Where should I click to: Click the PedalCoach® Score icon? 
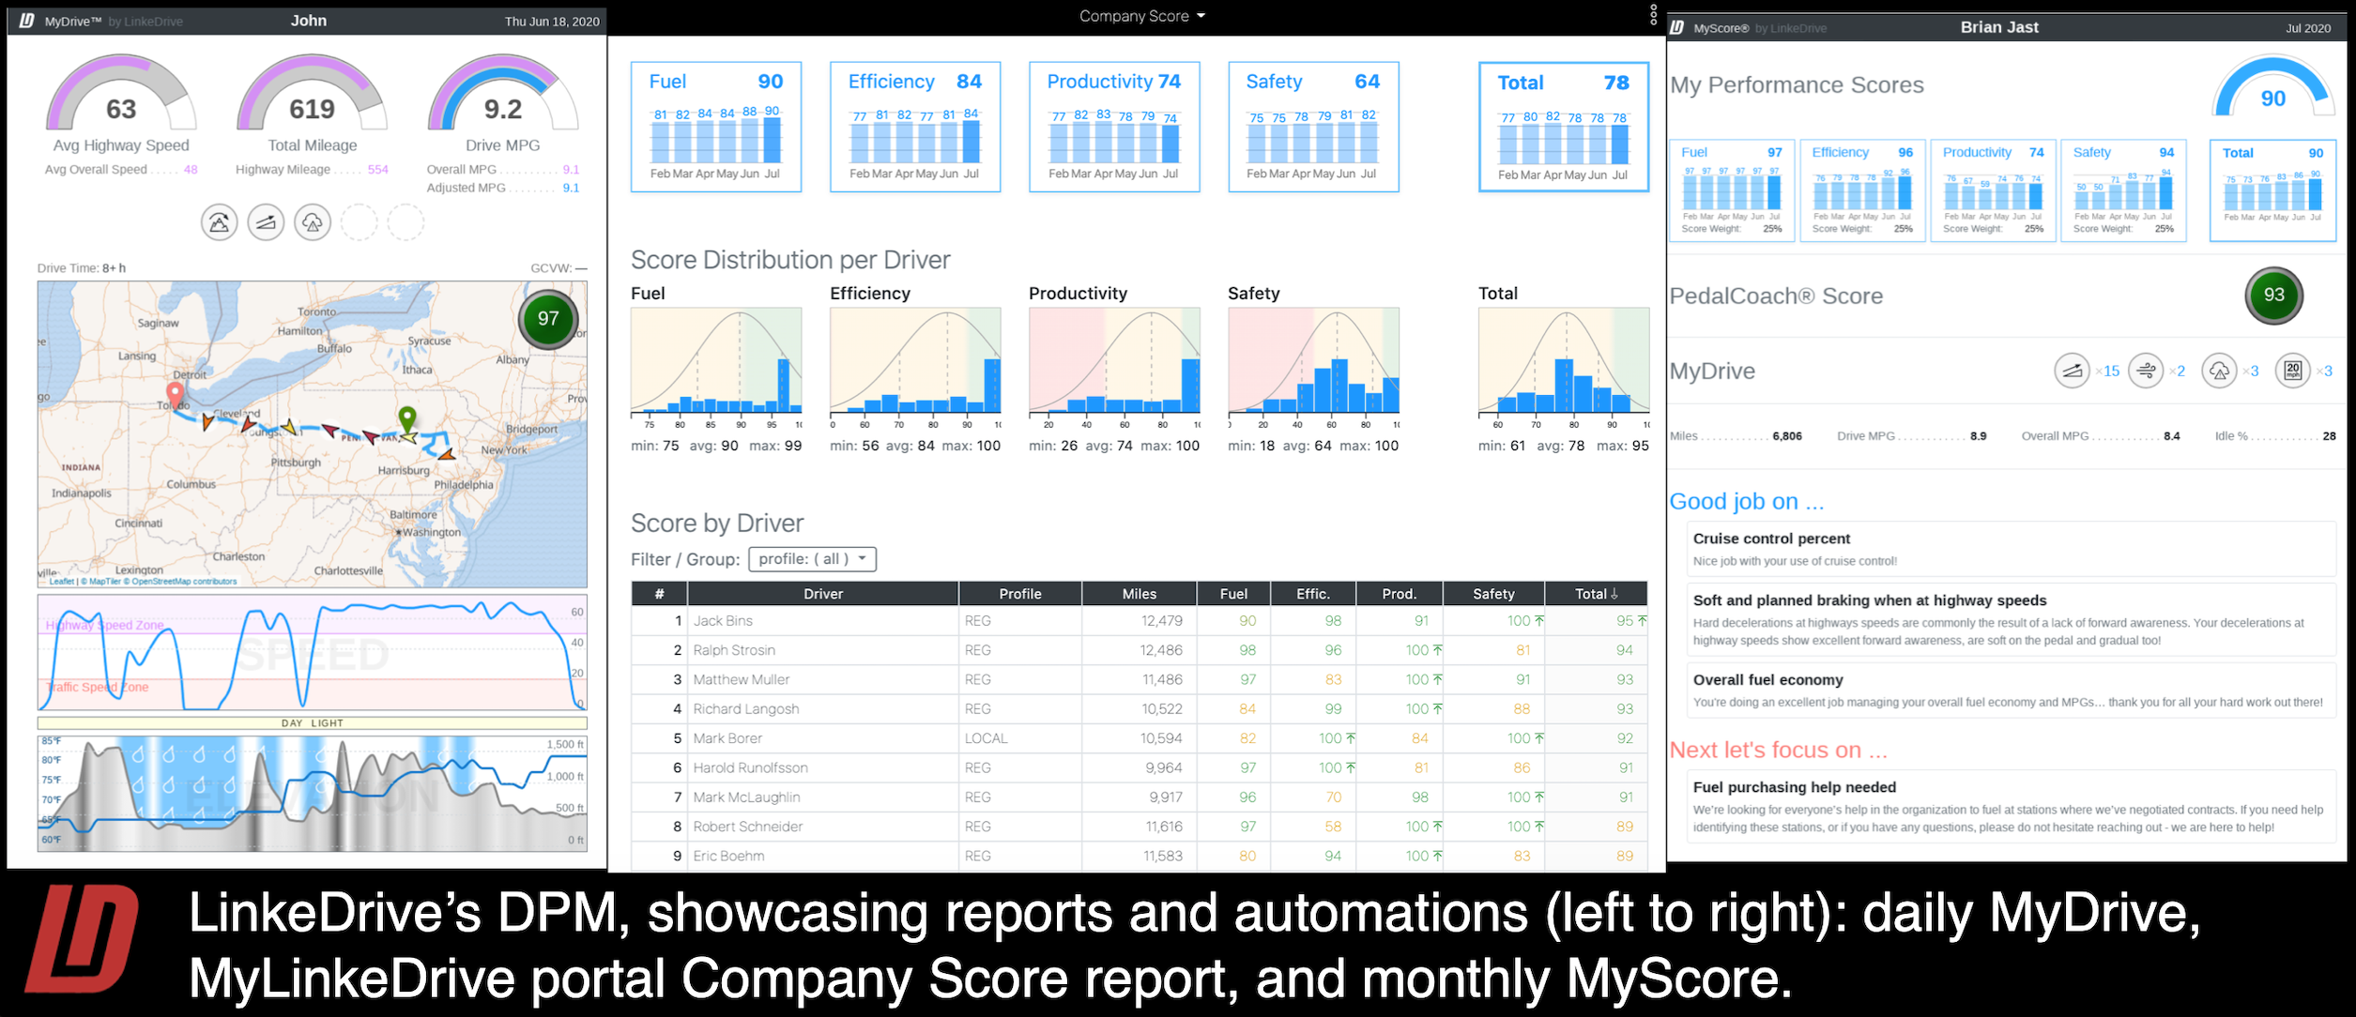point(2299,295)
